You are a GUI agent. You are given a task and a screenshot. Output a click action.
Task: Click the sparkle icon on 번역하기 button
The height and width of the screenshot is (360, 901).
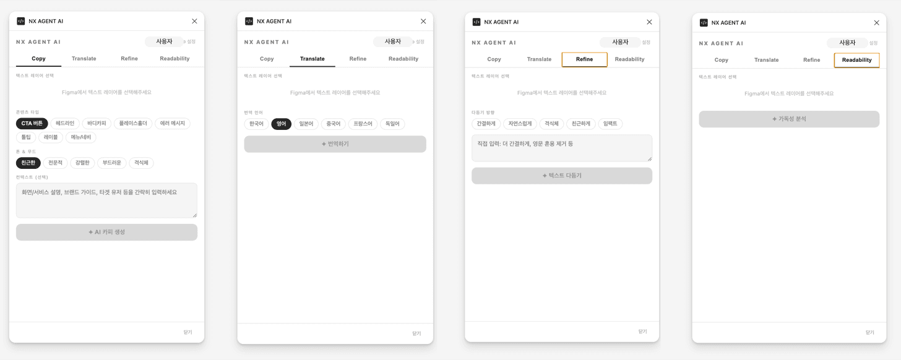pyautogui.click(x=324, y=144)
